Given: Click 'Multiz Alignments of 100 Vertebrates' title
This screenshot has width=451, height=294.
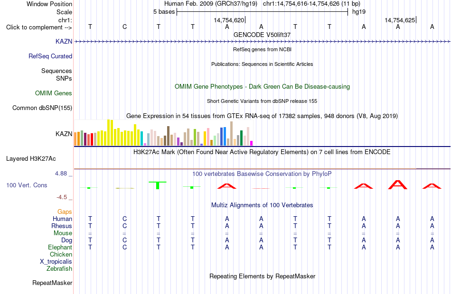Looking at the screenshot, I should coord(262,205).
